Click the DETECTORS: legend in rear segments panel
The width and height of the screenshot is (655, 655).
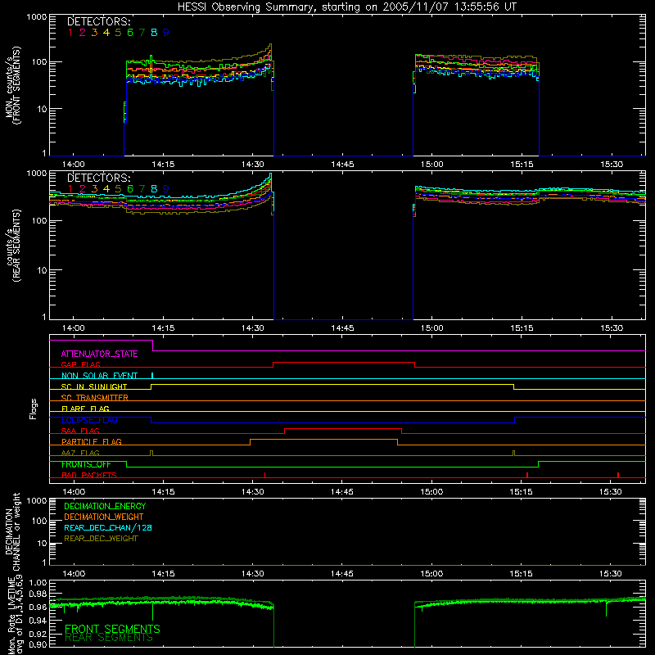pos(99,178)
